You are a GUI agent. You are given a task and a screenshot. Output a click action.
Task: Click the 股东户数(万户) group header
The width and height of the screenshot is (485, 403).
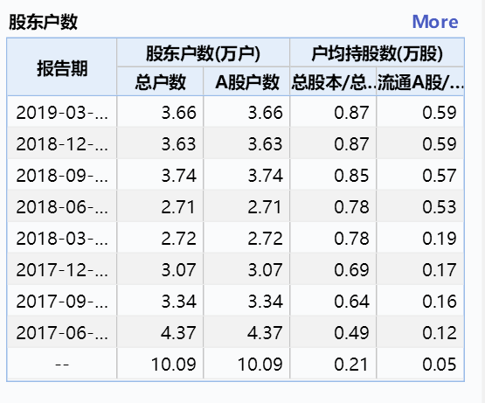click(203, 52)
